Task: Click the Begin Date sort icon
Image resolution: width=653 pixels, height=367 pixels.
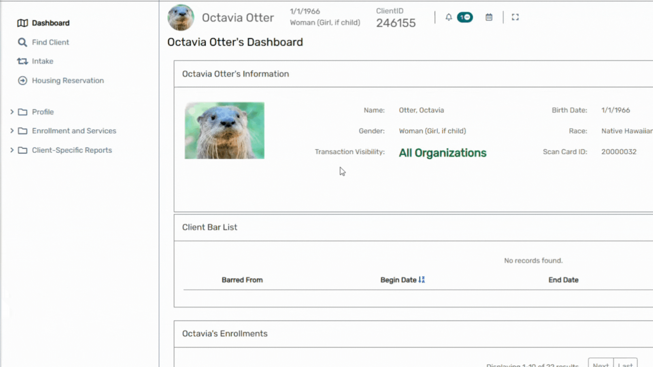Action: (422, 280)
